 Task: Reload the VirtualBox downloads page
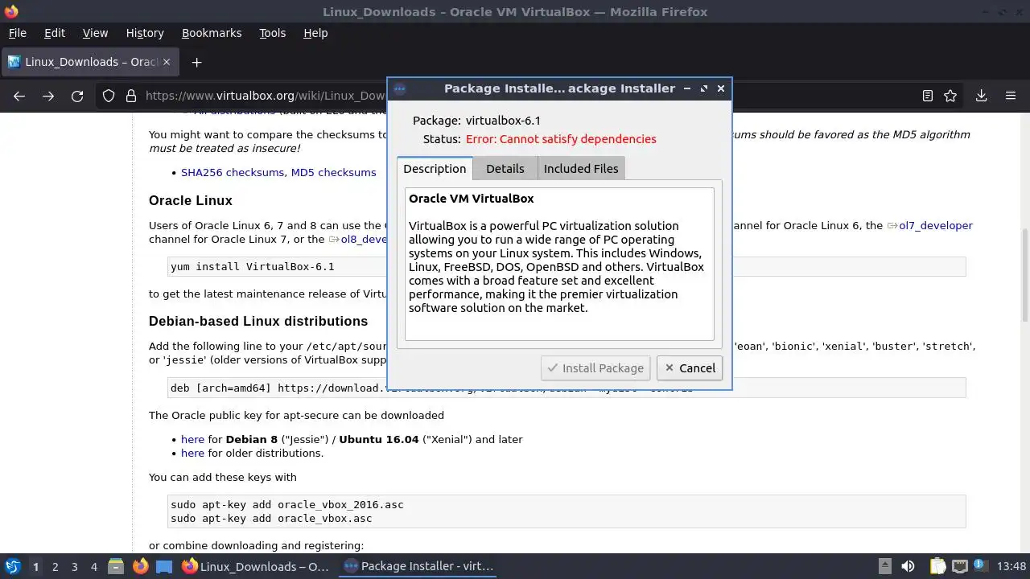[x=77, y=96]
